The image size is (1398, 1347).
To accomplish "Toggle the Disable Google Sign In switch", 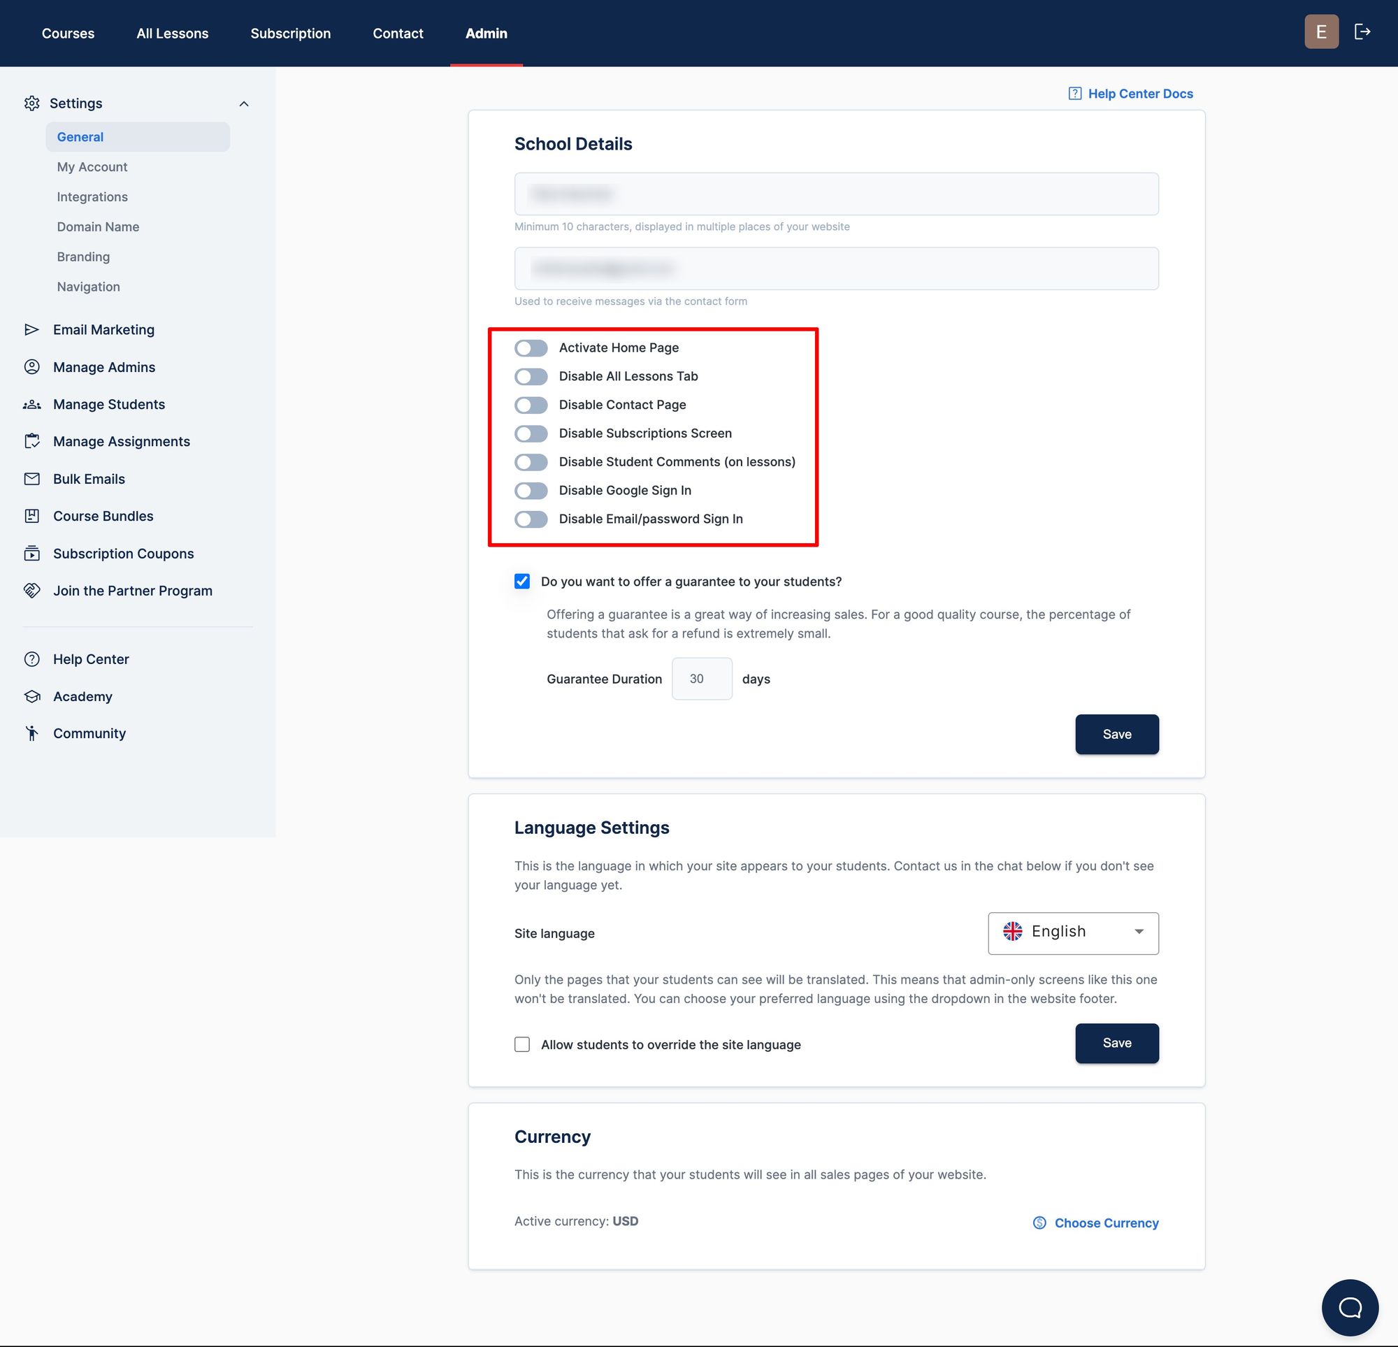I will (531, 491).
